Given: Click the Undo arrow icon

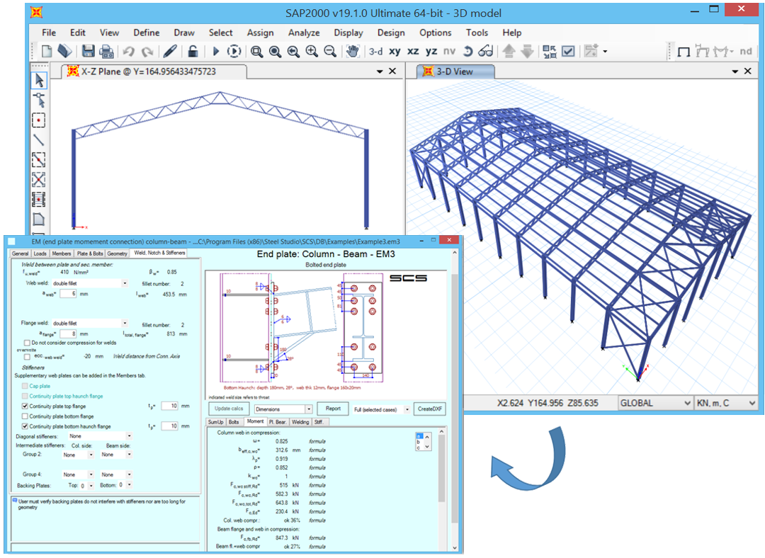Looking at the screenshot, I should coord(128,52).
